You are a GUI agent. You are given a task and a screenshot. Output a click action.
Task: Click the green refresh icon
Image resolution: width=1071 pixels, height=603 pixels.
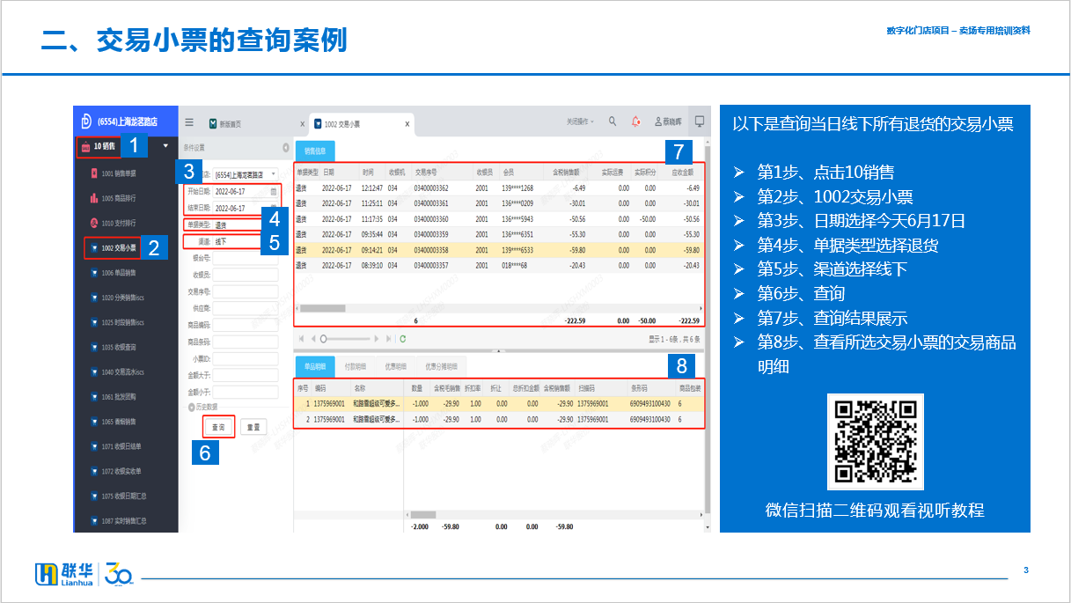coord(403,338)
